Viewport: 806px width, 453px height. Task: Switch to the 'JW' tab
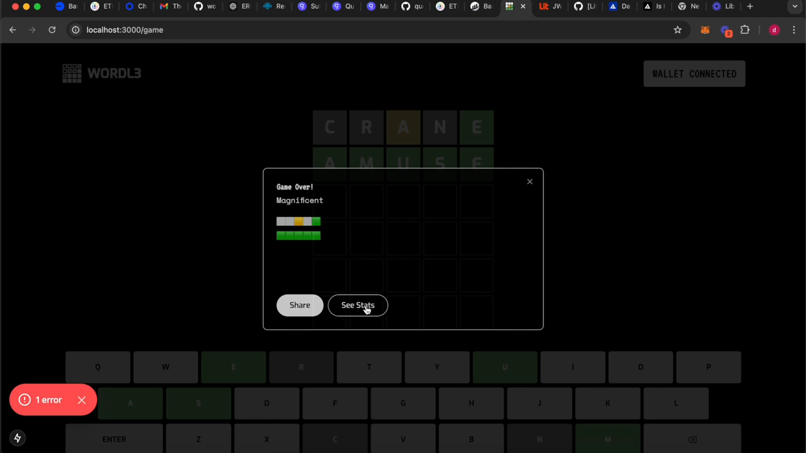pos(550,6)
